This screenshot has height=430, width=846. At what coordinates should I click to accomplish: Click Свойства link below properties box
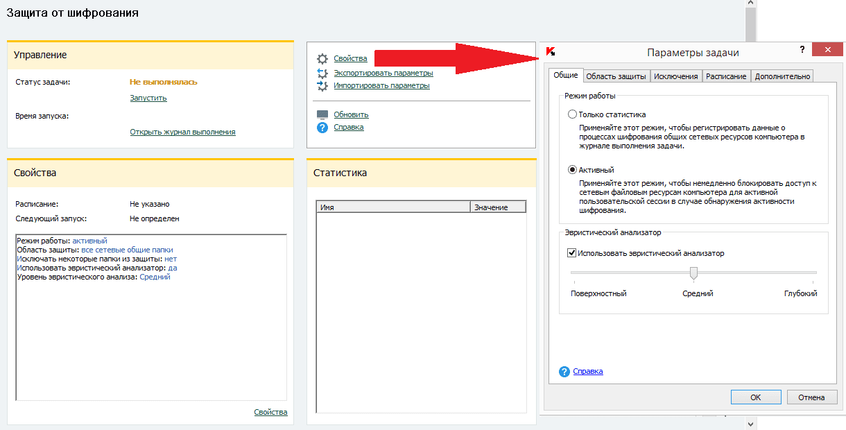coord(270,412)
